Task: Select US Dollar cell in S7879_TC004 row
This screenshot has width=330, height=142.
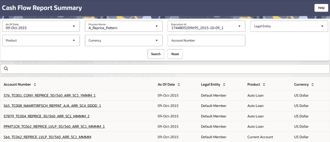Action: pyautogui.click(x=301, y=116)
